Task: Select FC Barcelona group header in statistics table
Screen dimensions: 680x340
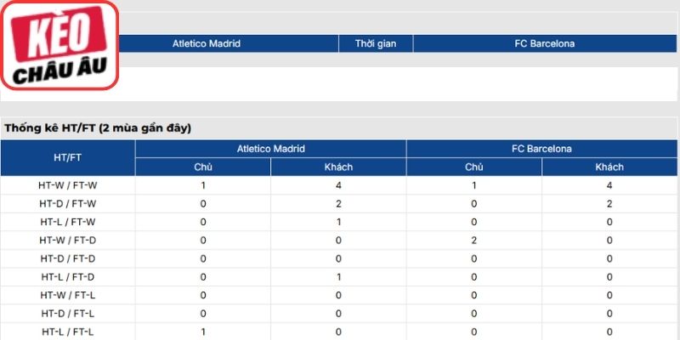Action: point(541,149)
